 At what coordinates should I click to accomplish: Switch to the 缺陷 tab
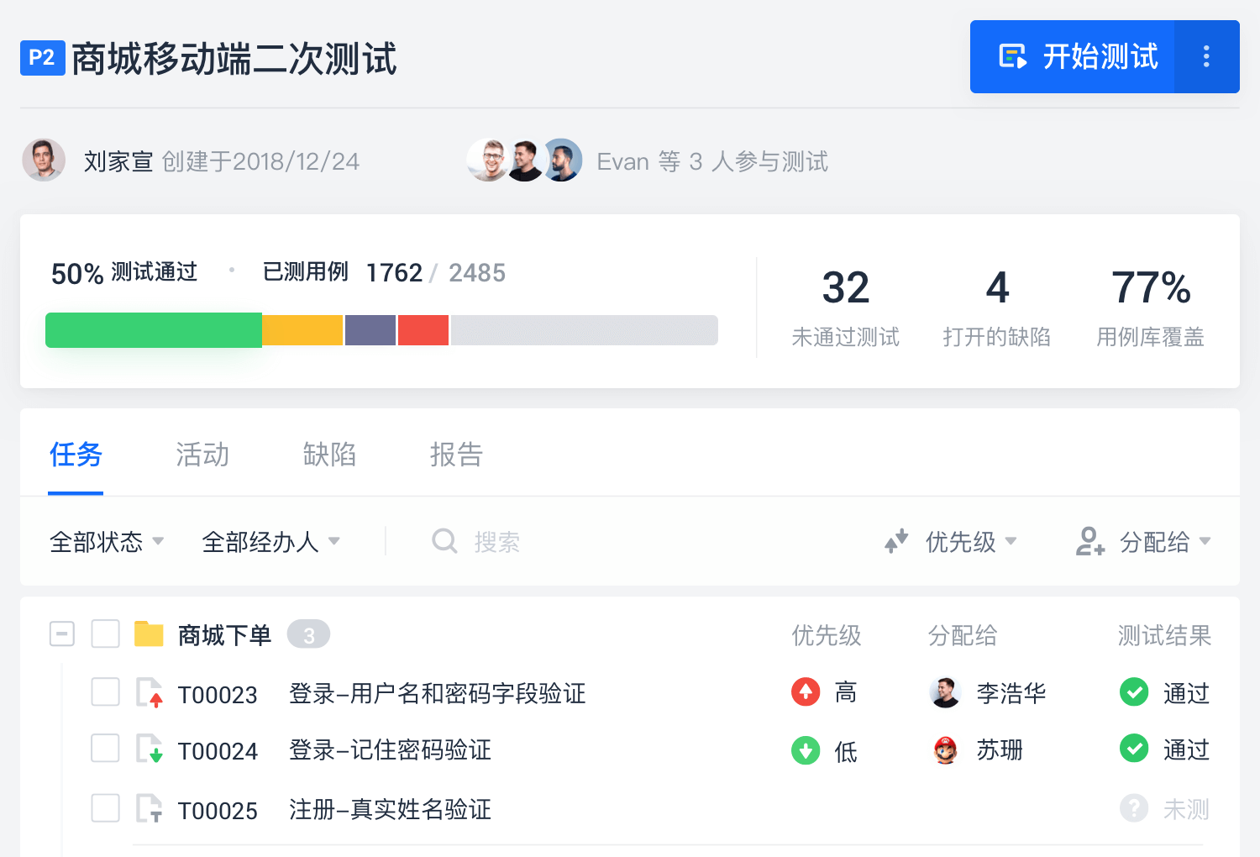pos(329,455)
